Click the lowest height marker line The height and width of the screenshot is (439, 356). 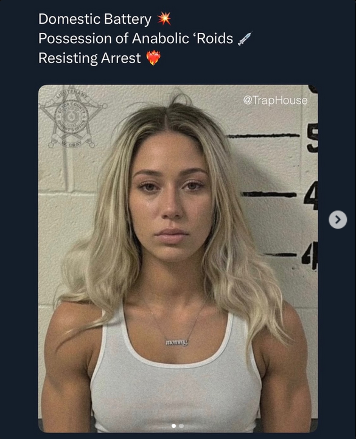pyautogui.click(x=281, y=255)
